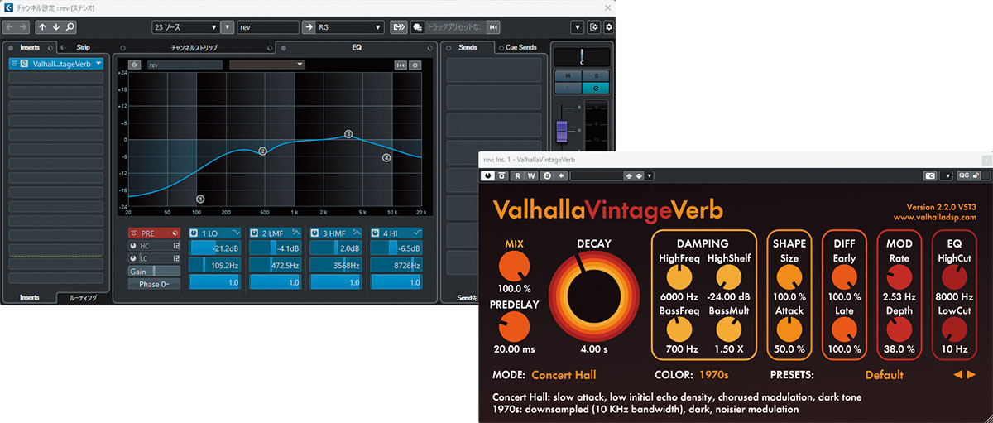
Task: Toggle EQ band 1 LO on/off
Action: (194, 233)
